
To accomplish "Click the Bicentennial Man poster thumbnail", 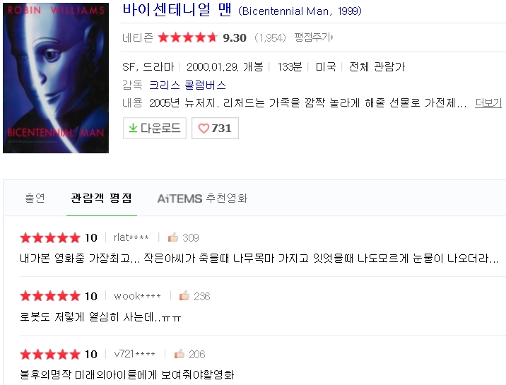I will (56, 78).
